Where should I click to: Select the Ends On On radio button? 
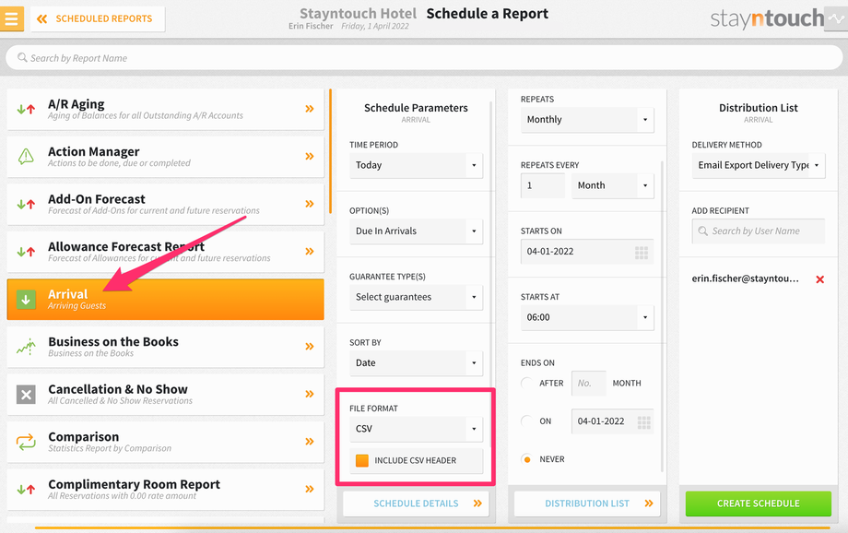[526, 421]
